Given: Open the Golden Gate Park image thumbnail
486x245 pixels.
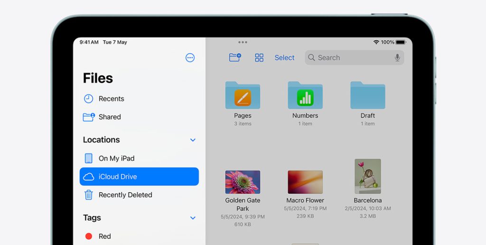Looking at the screenshot, I should (x=243, y=182).
